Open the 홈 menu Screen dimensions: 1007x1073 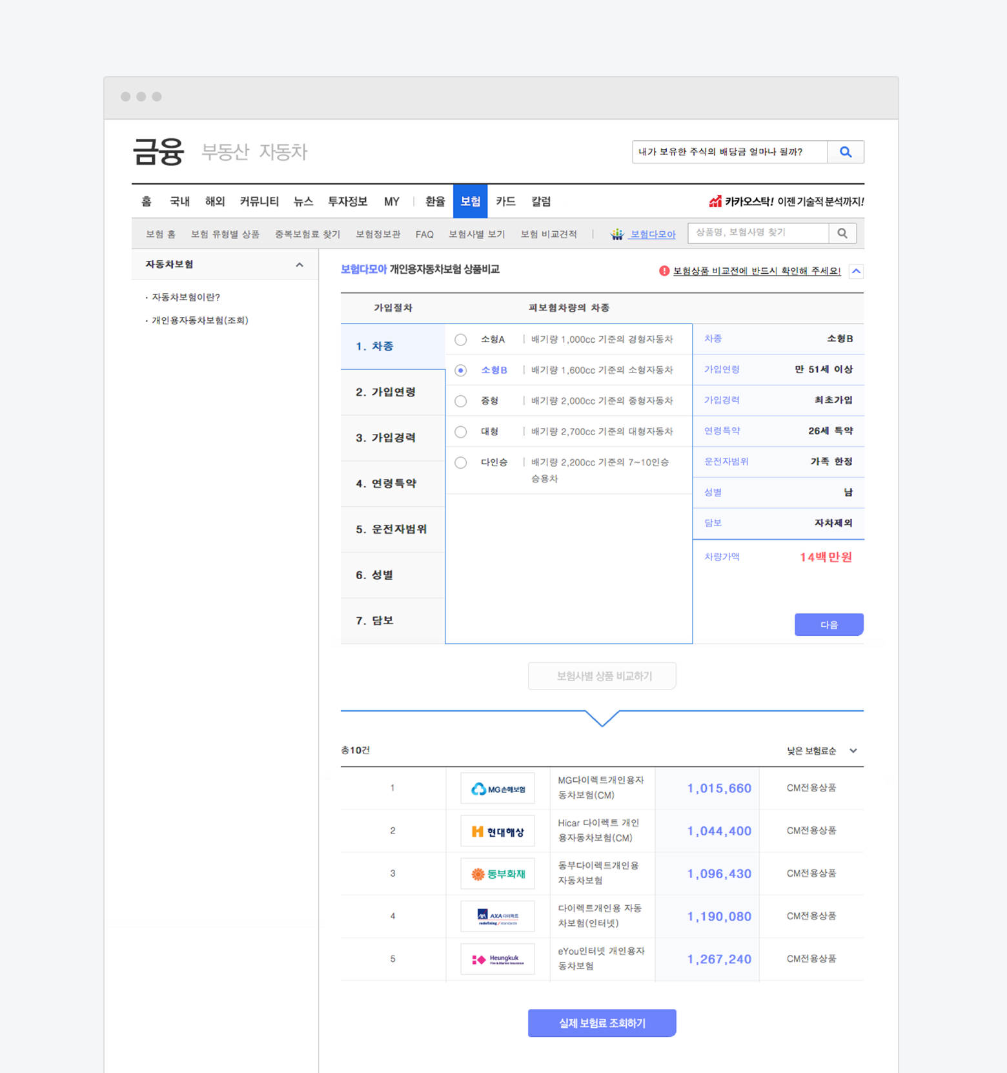pos(147,201)
